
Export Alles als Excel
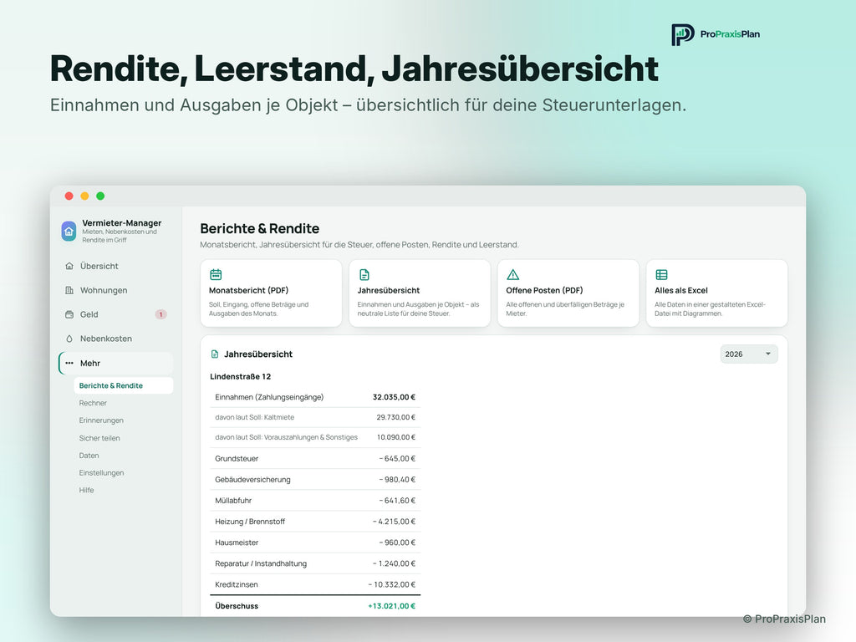pyautogui.click(x=716, y=293)
